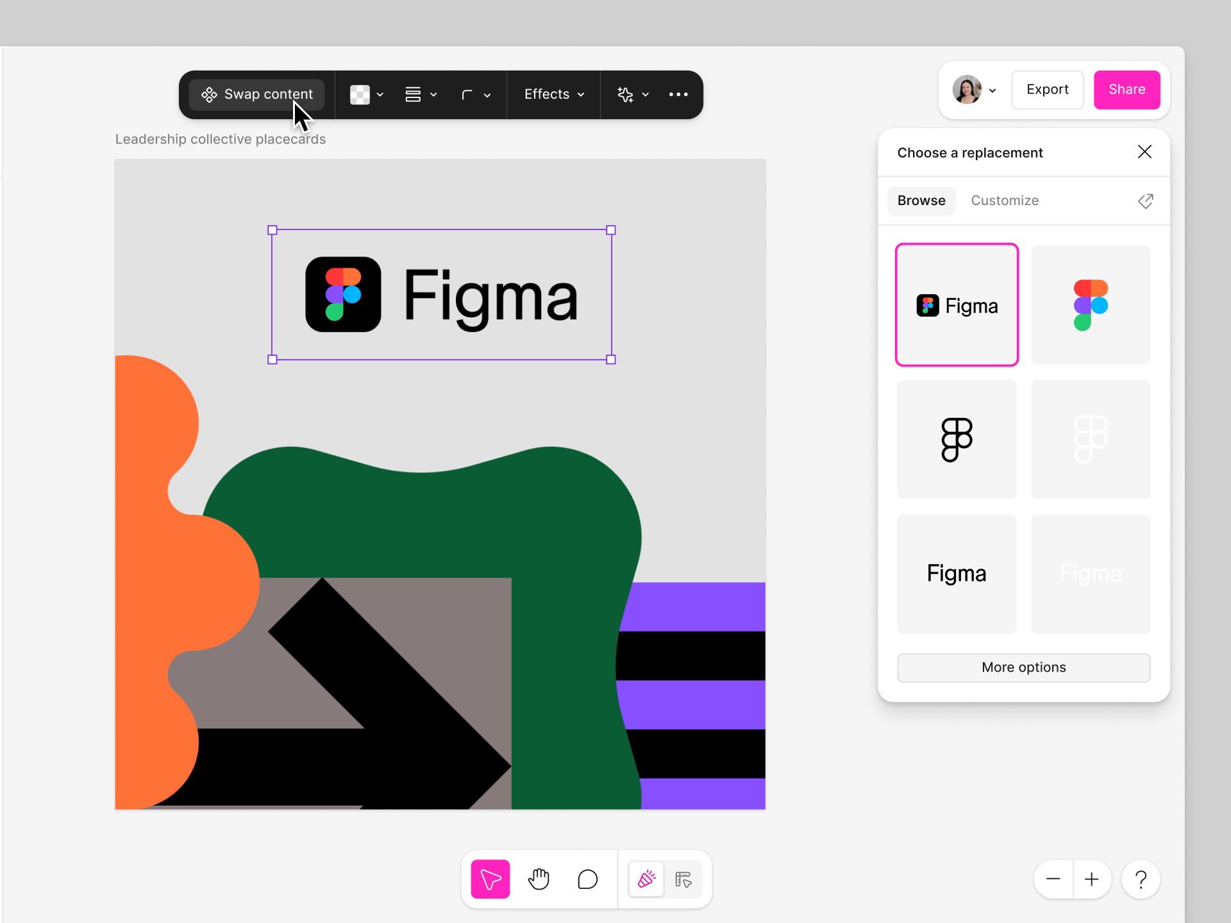Open the Effects dropdown
Image resolution: width=1231 pixels, height=923 pixels.
554,94
